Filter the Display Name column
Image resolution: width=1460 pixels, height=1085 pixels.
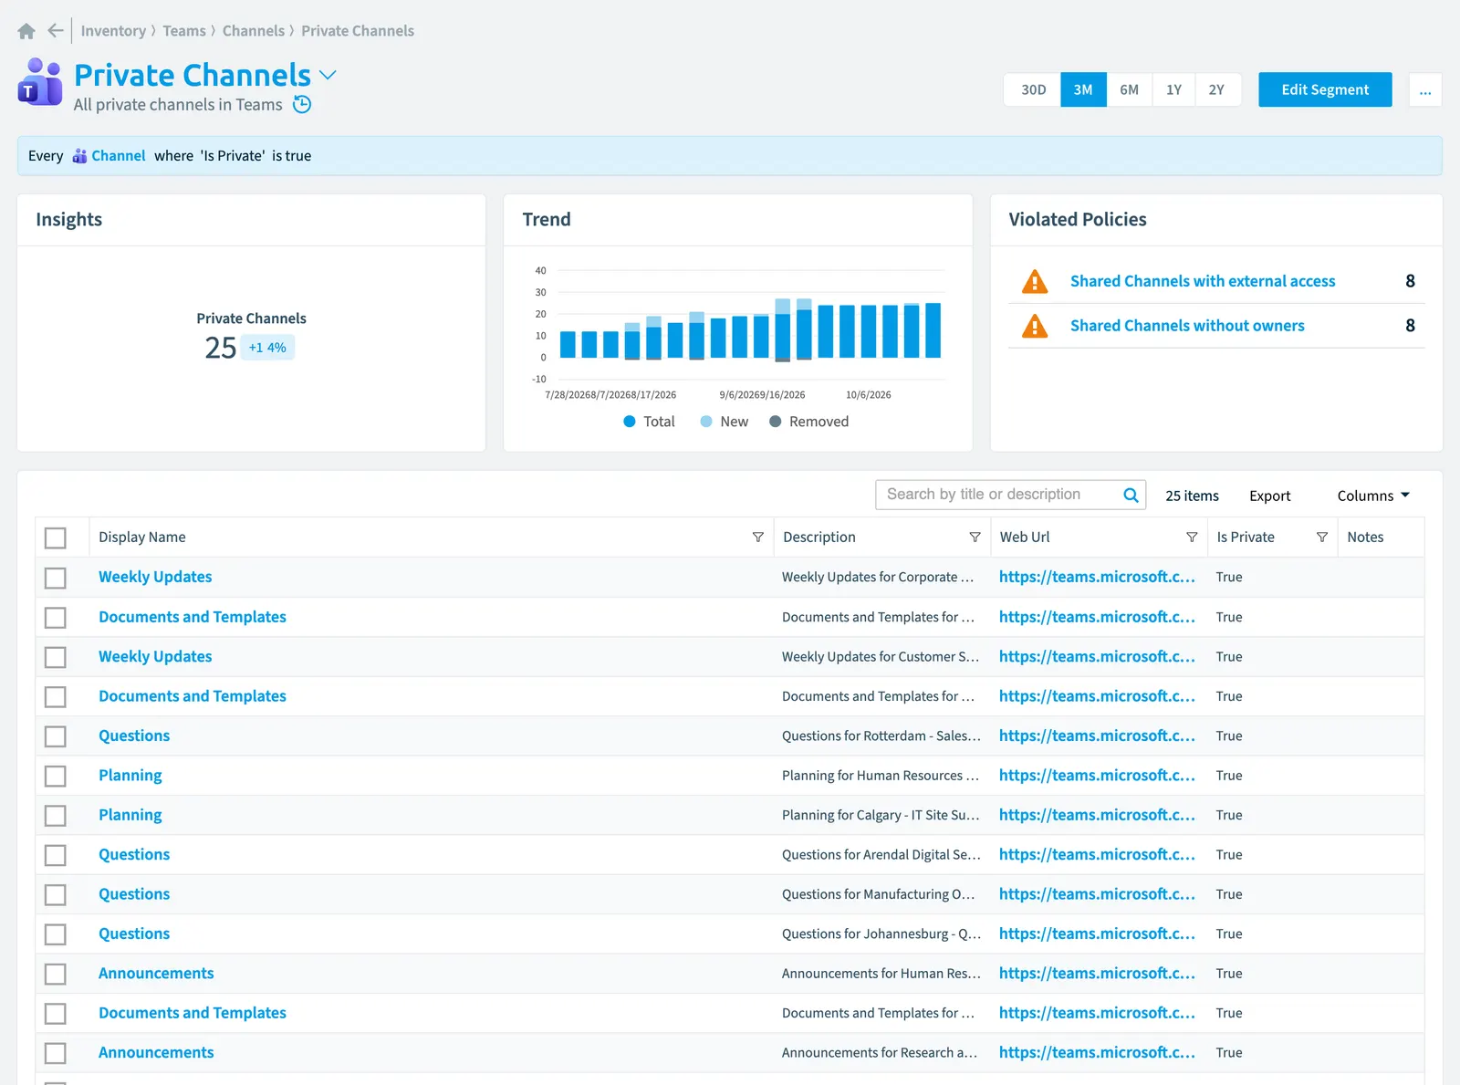757,537
